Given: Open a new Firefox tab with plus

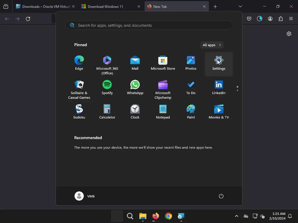Looking at the screenshot, I should pyautogui.click(x=215, y=7).
